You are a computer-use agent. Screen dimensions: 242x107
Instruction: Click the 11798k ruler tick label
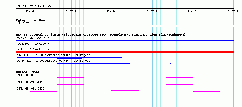[x=233, y=11]
